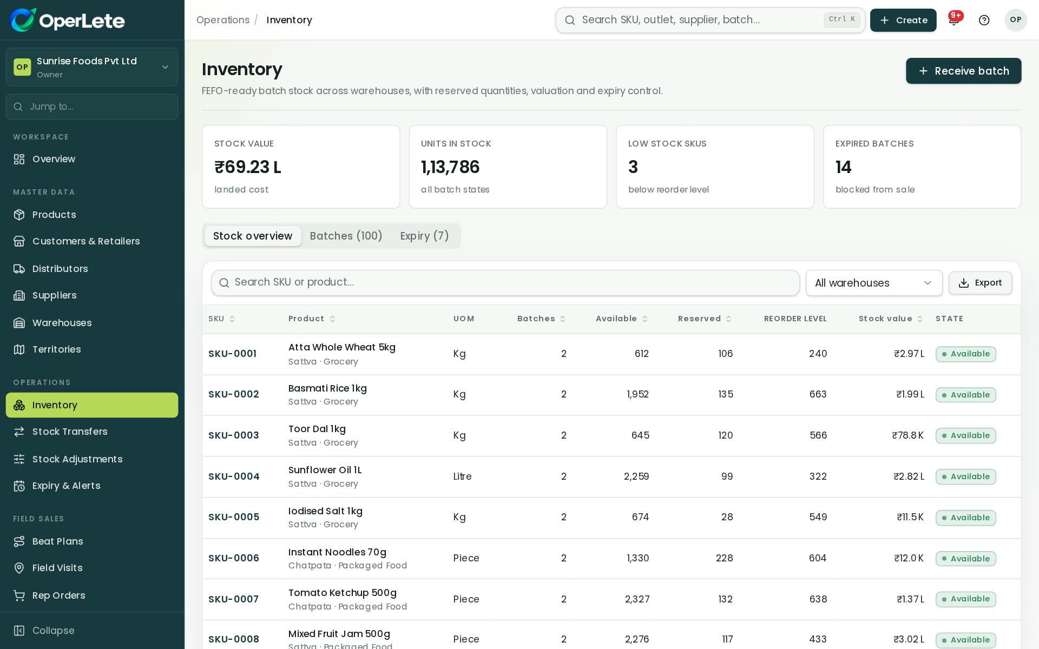Sort table by SKU column
The height and width of the screenshot is (649, 1039).
[222, 319]
